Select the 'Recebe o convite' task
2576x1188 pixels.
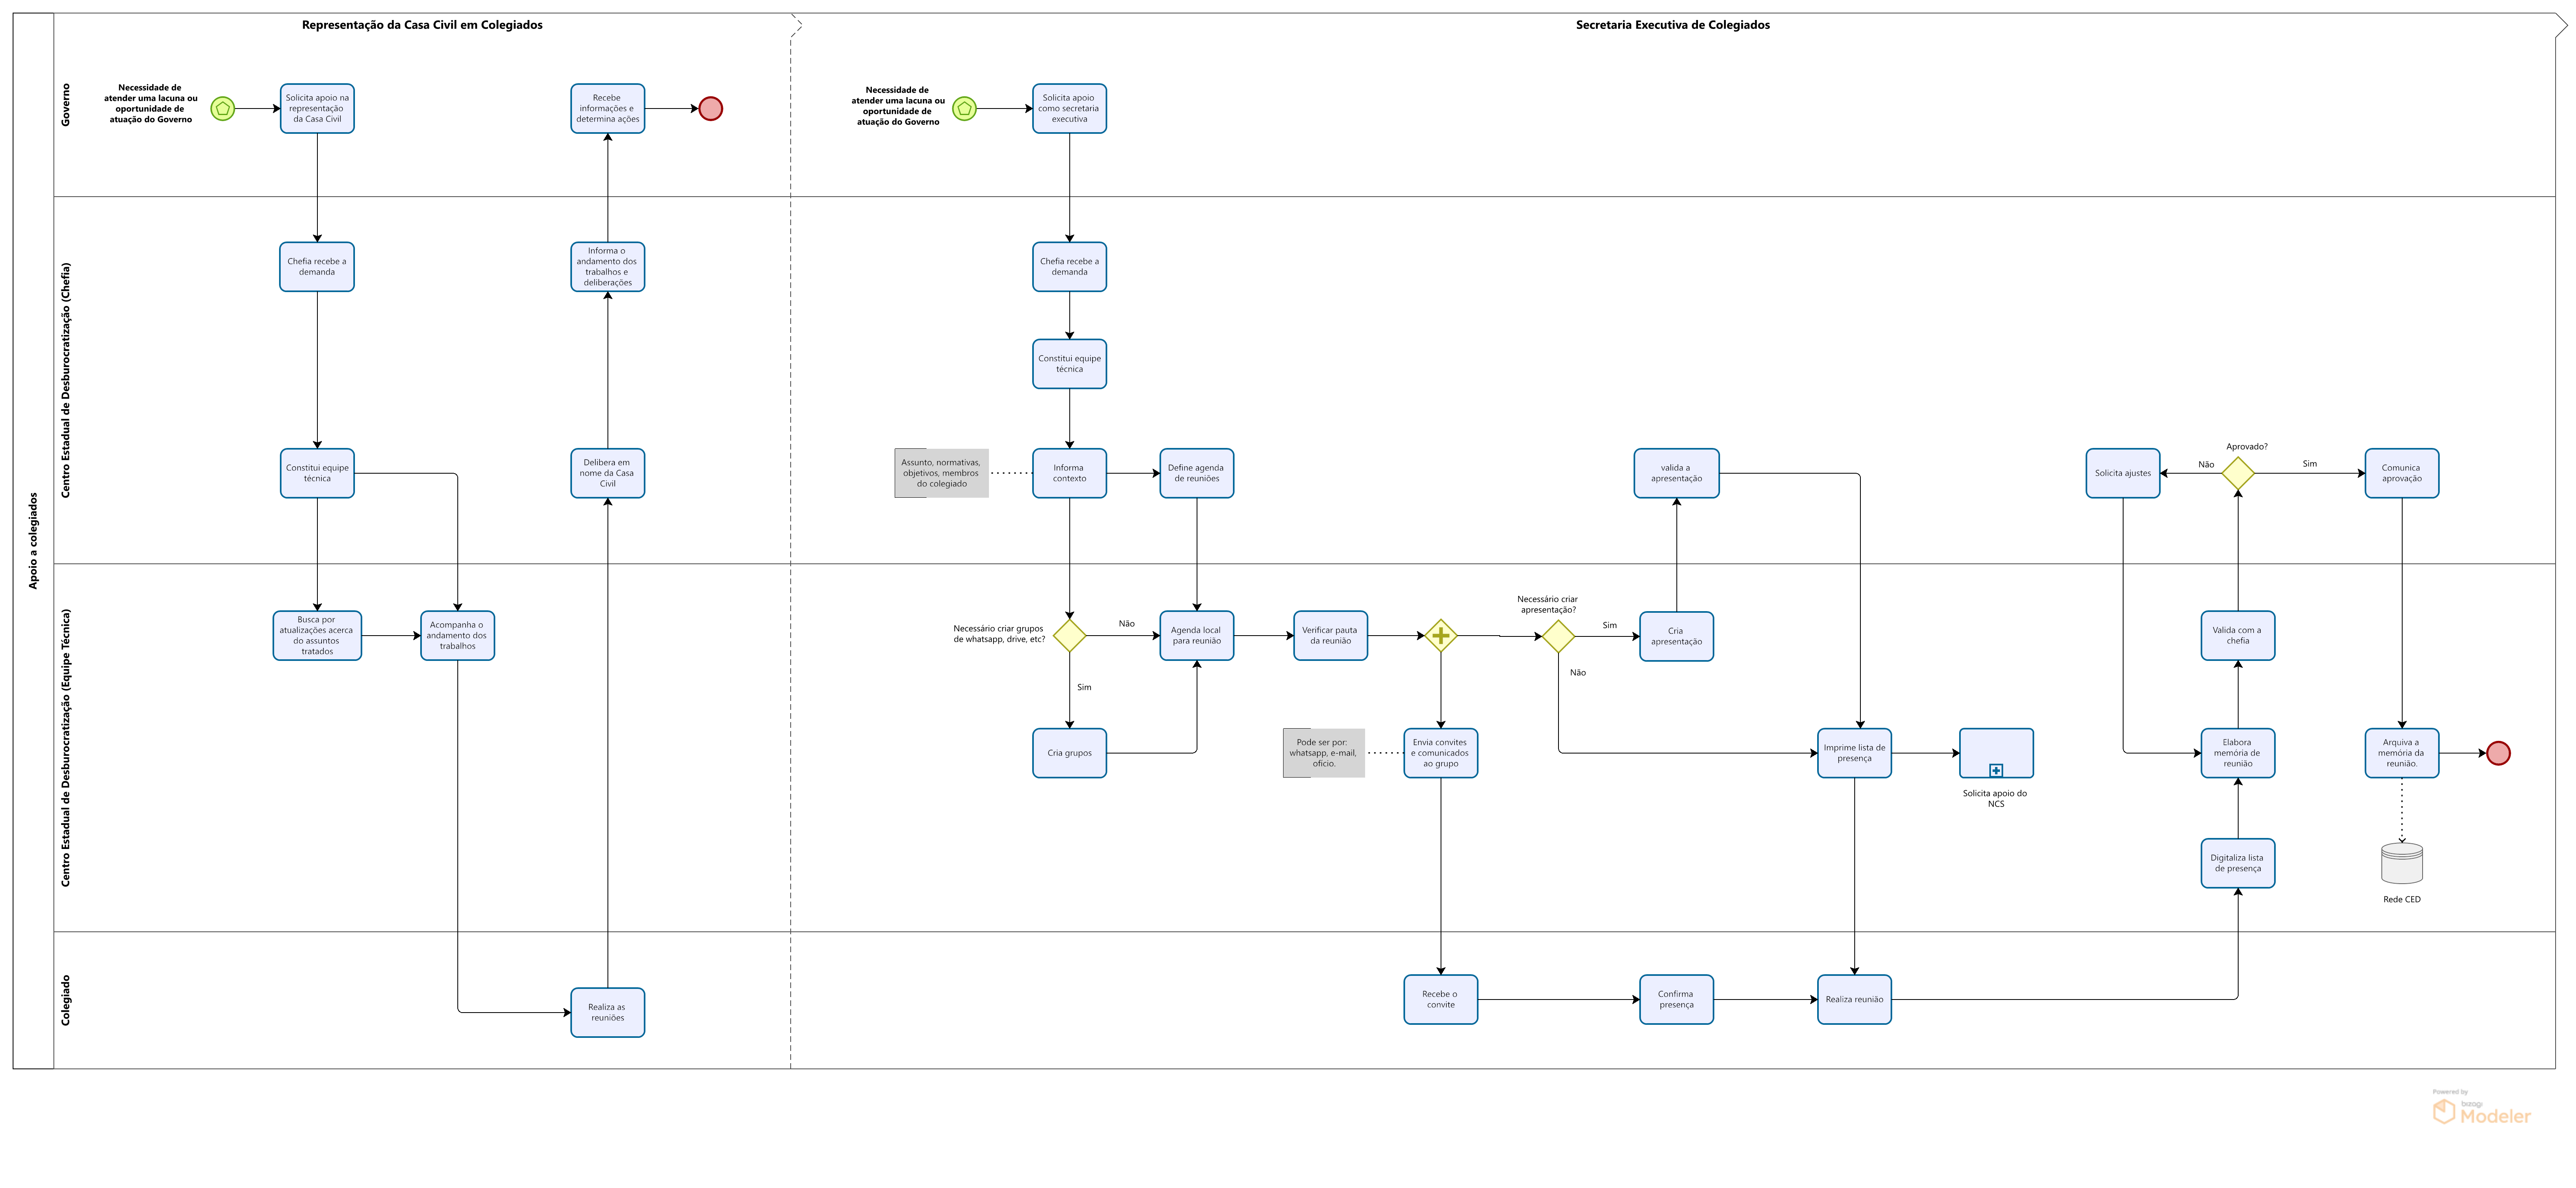(x=1441, y=999)
